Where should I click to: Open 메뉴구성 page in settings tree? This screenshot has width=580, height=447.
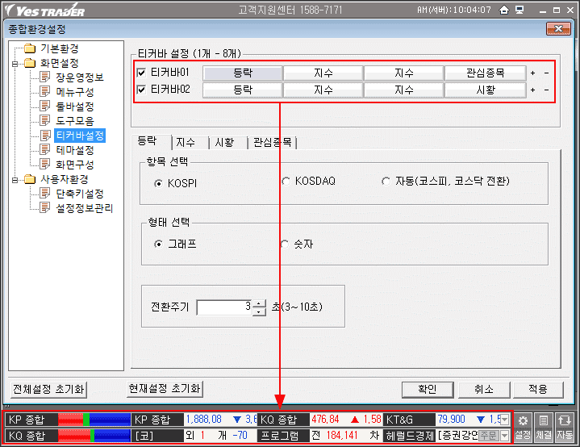point(73,92)
